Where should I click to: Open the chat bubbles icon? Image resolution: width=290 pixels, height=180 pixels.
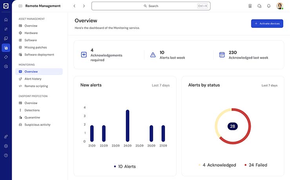(x=259, y=6)
